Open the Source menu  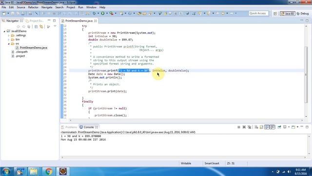pos(21,7)
